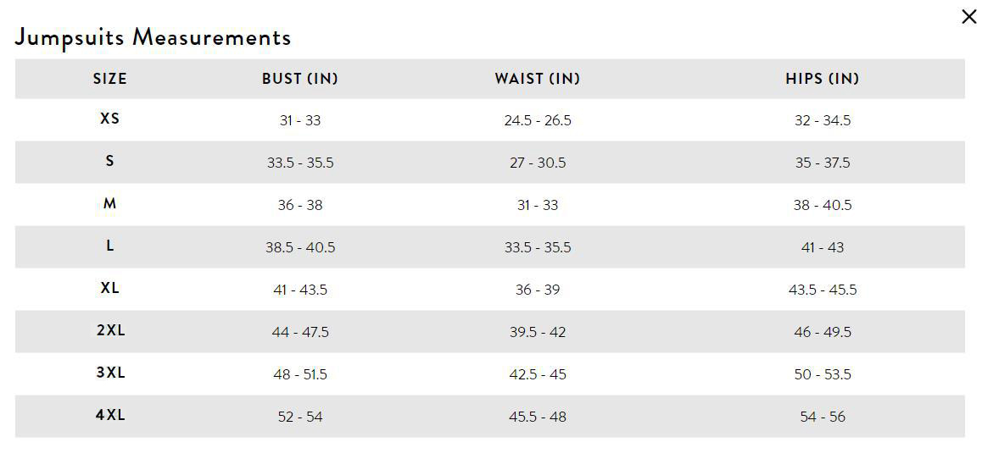Close the Jumpsuits Measurements popup
Image resolution: width=999 pixels, height=470 pixels.
point(968,17)
